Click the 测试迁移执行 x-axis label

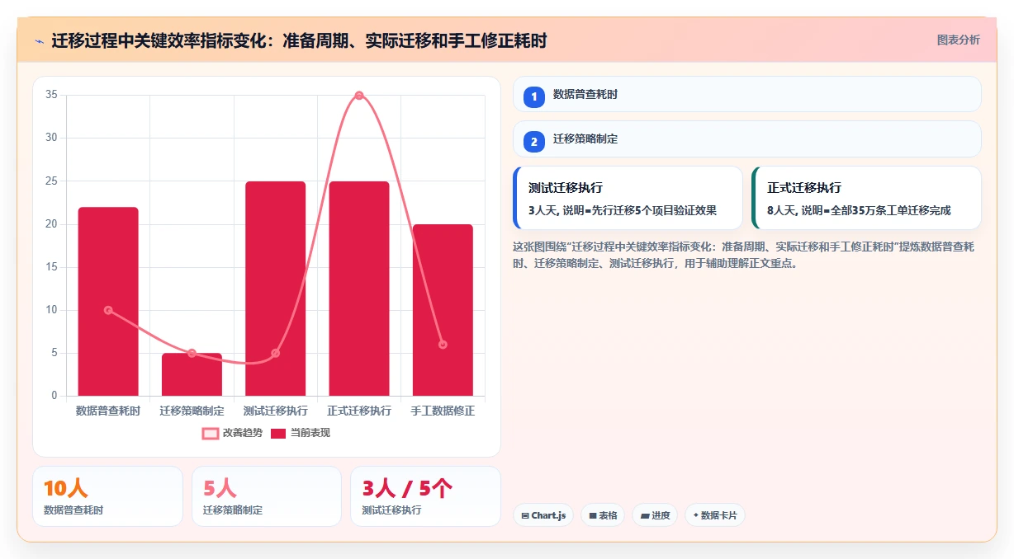(x=275, y=411)
